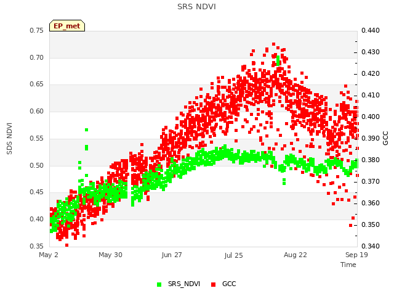The image size is (394, 296).
Task: Click the May 30 date tick label
Action: tap(110, 255)
